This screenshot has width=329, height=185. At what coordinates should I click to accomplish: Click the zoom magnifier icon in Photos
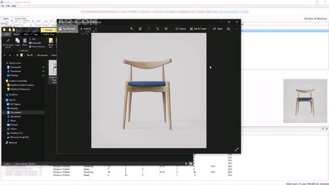pos(132,29)
